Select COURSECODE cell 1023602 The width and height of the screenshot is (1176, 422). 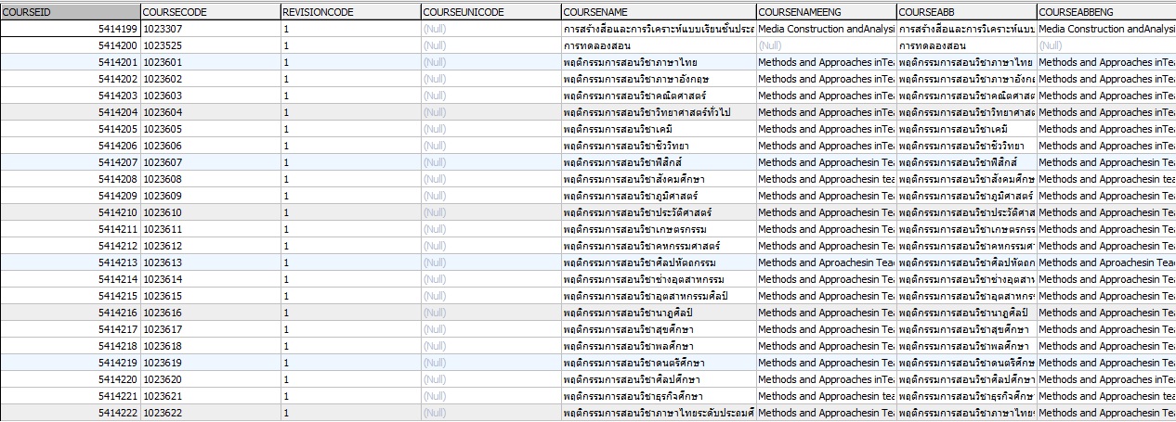click(210, 79)
